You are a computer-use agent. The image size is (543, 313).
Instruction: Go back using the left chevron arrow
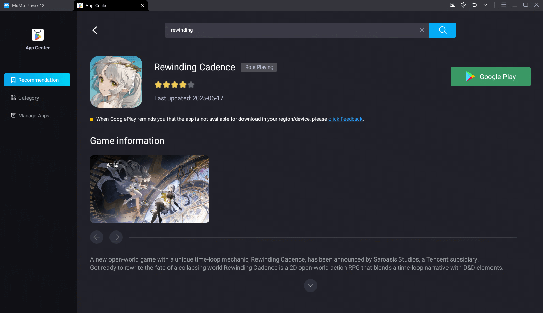pos(95,30)
